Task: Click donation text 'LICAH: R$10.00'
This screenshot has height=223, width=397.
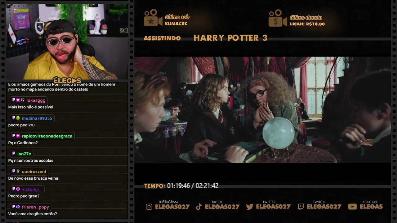Action: pos(307,24)
